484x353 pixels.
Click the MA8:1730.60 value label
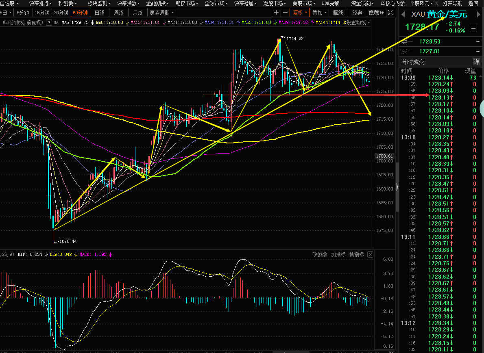109,22
